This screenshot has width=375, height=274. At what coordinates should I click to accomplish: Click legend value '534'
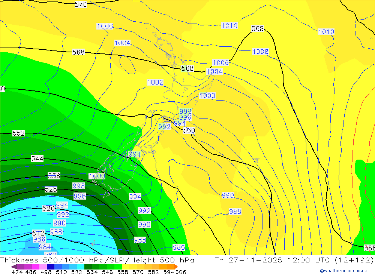[x=92, y=272]
